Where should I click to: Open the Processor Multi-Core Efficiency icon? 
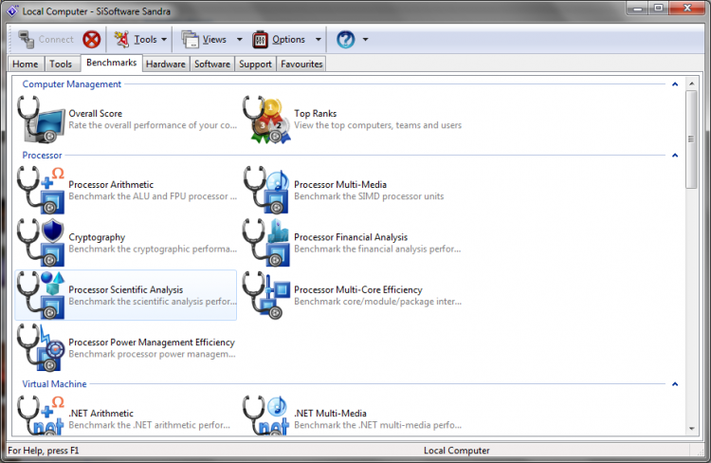point(266,295)
